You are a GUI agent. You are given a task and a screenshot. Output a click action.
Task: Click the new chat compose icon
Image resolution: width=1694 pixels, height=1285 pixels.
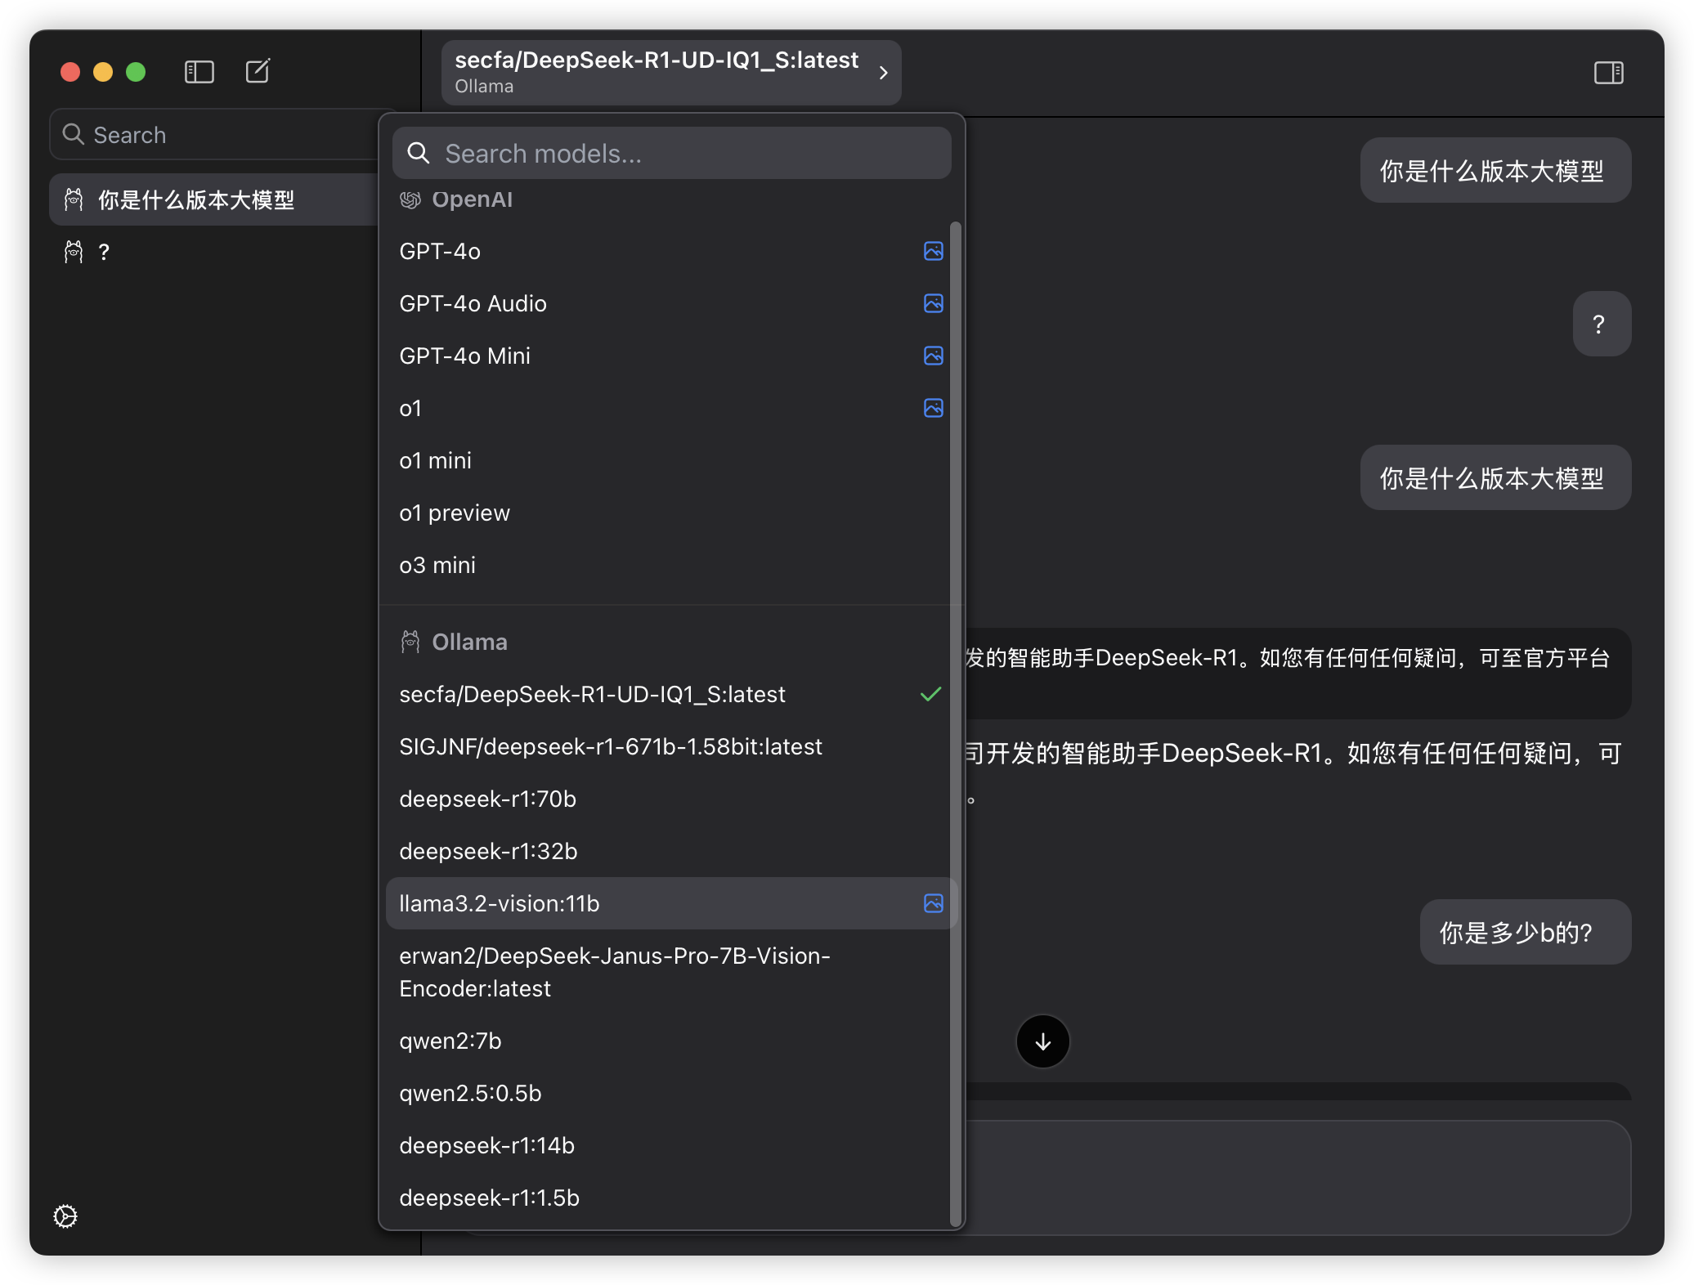[258, 72]
